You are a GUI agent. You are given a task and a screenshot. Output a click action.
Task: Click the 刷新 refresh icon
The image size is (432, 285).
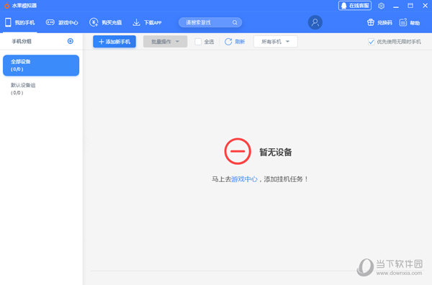point(228,42)
